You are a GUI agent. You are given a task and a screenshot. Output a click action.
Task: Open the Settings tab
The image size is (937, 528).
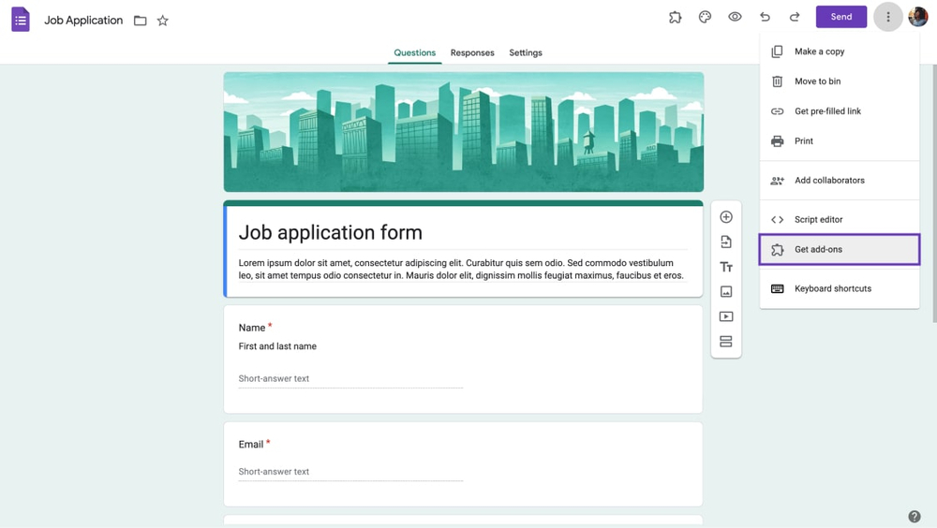click(526, 52)
